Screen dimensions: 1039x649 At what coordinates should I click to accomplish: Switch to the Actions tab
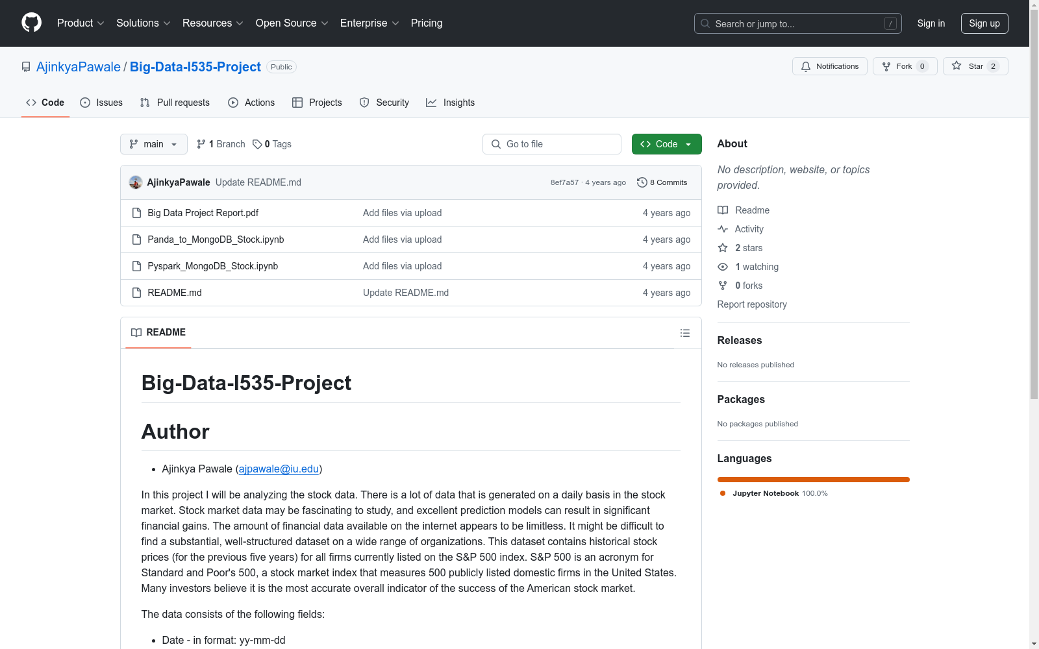tap(251, 103)
